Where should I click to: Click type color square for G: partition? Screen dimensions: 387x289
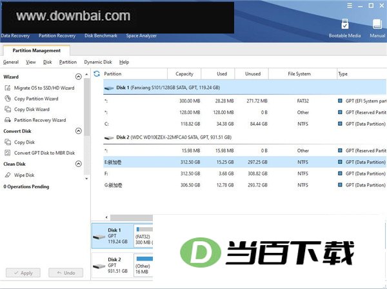340,185
